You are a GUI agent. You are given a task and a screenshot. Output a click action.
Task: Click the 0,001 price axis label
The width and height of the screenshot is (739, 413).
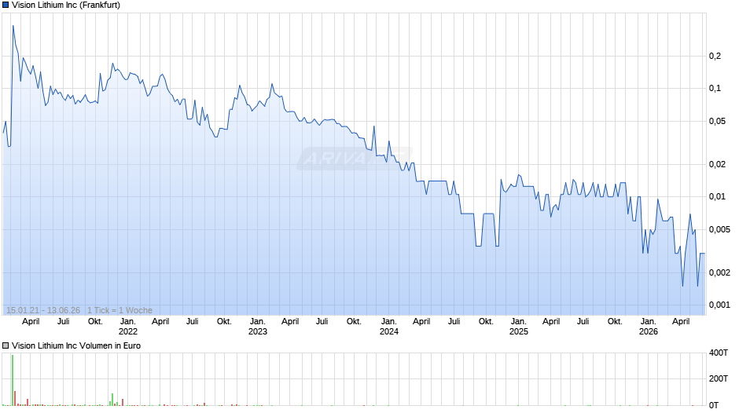point(719,305)
